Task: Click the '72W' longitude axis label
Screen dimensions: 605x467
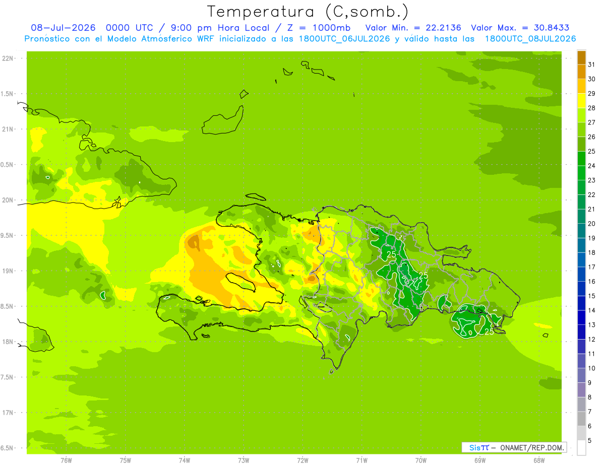Action: tap(303, 460)
